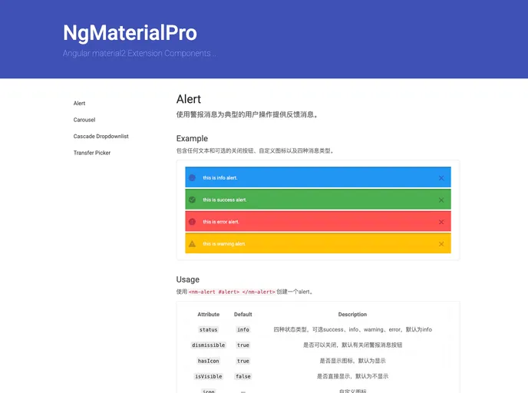Click the 'hasIcon' attribute cell
The width and height of the screenshot is (528, 393).
tap(209, 361)
